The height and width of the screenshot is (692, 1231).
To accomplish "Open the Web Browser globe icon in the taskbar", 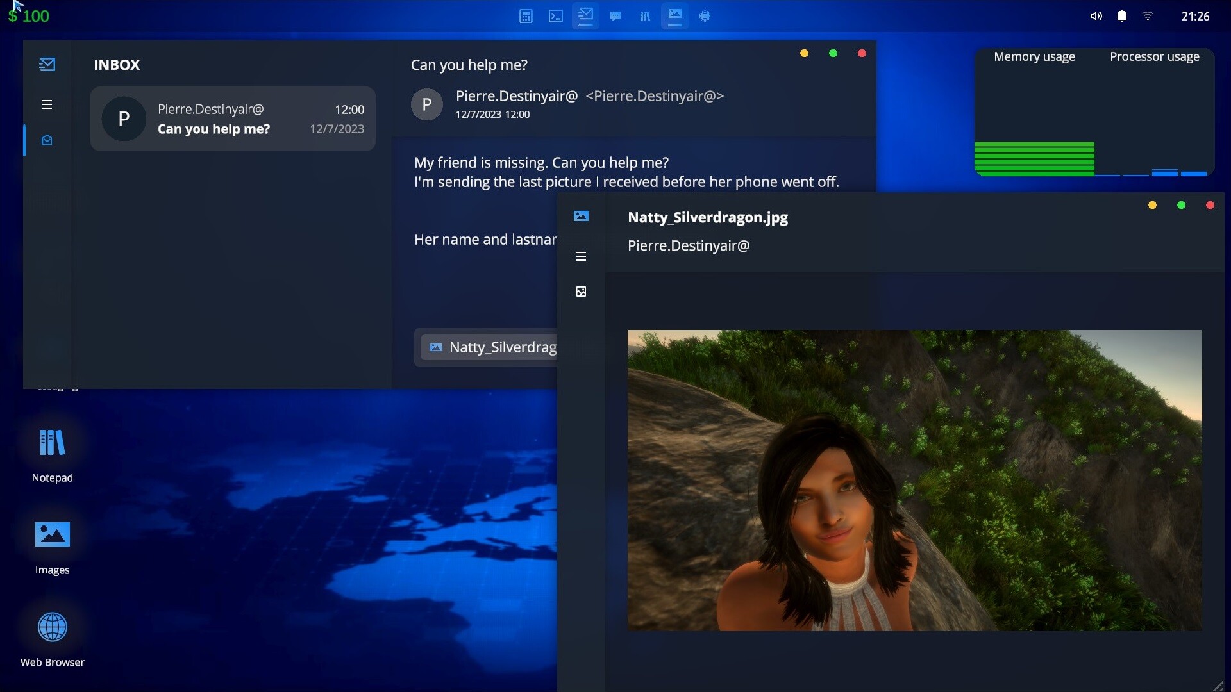I will [x=705, y=16].
